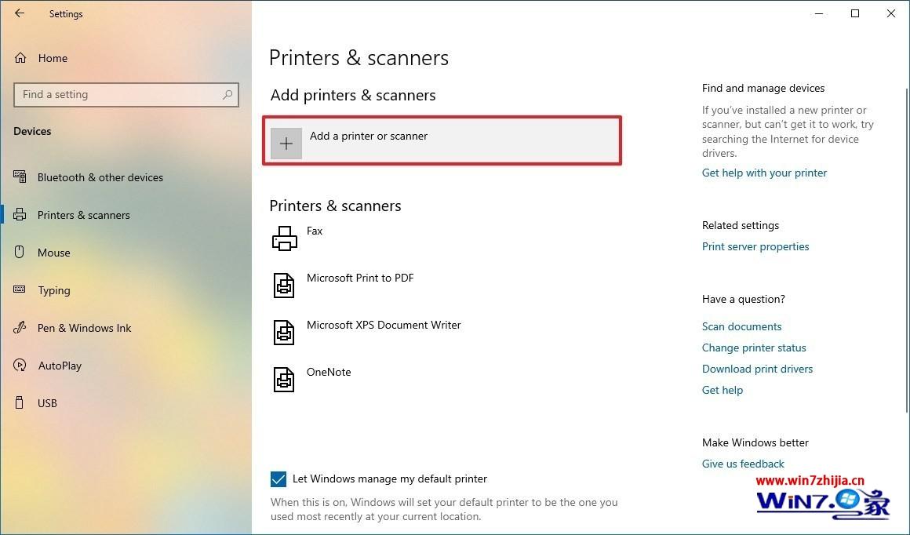Image resolution: width=910 pixels, height=535 pixels.
Task: Open Pen & Windows Ink settings
Action: click(84, 328)
